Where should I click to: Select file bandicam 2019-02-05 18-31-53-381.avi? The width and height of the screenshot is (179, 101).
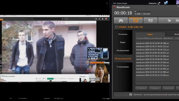coord(152,75)
